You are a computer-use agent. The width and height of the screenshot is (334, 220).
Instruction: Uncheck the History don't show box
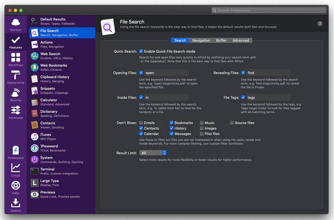point(172,128)
